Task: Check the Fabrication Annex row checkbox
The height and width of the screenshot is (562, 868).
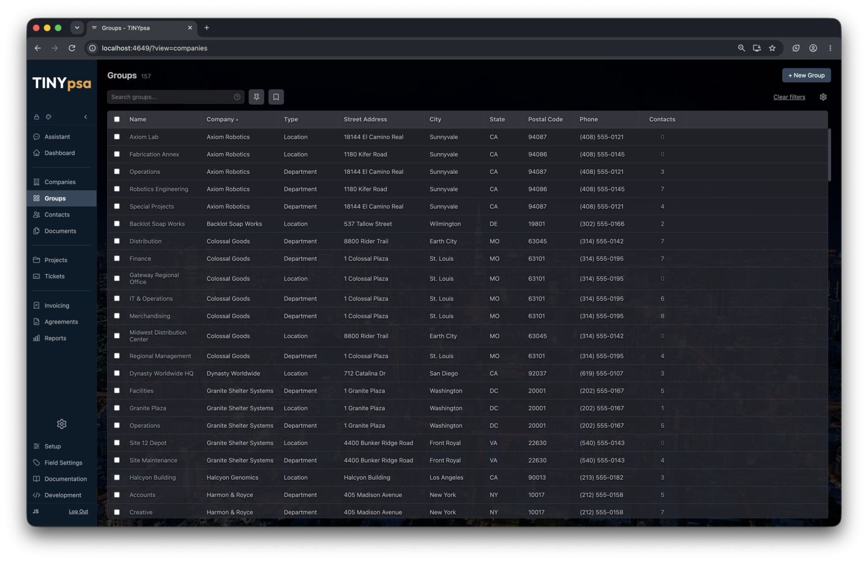Action: click(x=117, y=154)
